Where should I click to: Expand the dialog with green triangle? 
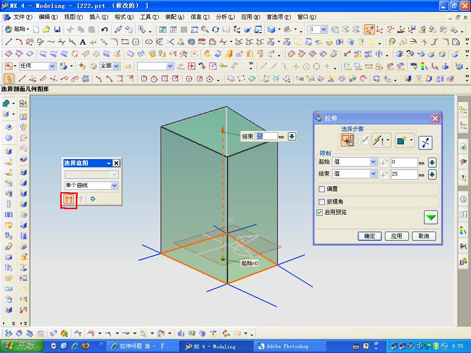[x=431, y=217]
